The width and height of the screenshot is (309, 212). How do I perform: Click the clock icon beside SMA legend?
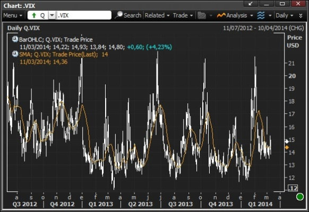(15, 54)
